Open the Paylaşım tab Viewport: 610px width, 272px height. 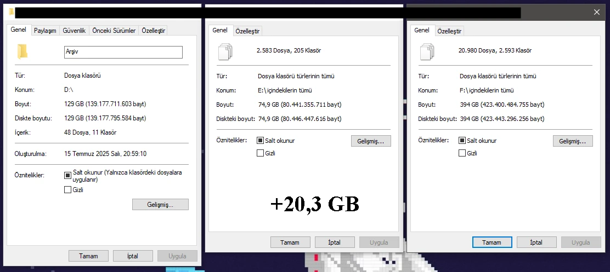coord(45,31)
